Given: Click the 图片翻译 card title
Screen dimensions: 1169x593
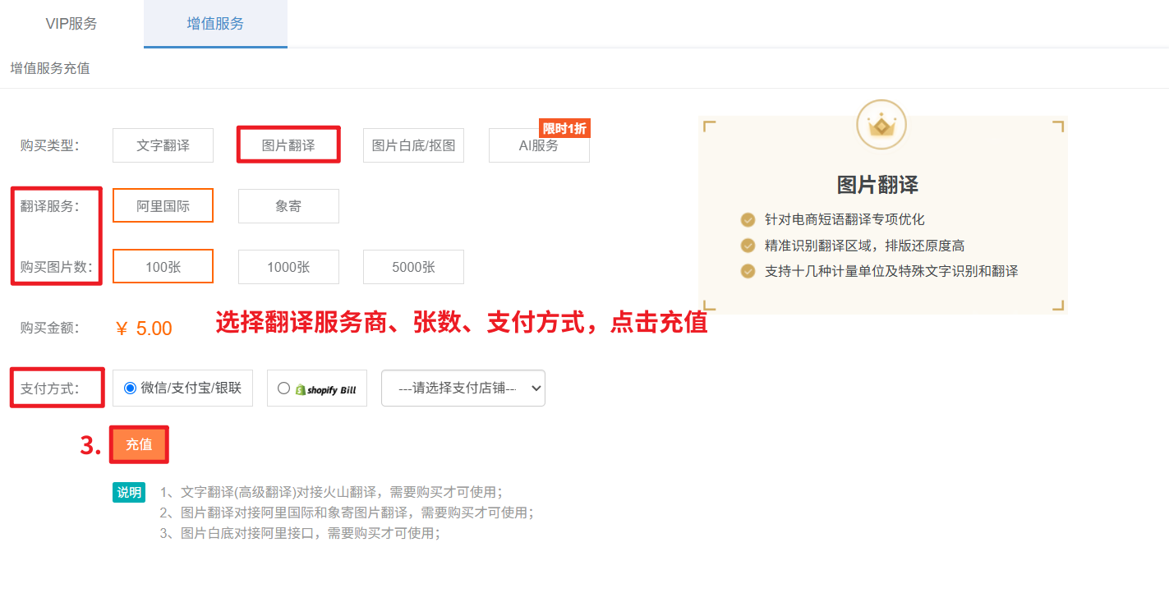Looking at the screenshot, I should (x=877, y=184).
